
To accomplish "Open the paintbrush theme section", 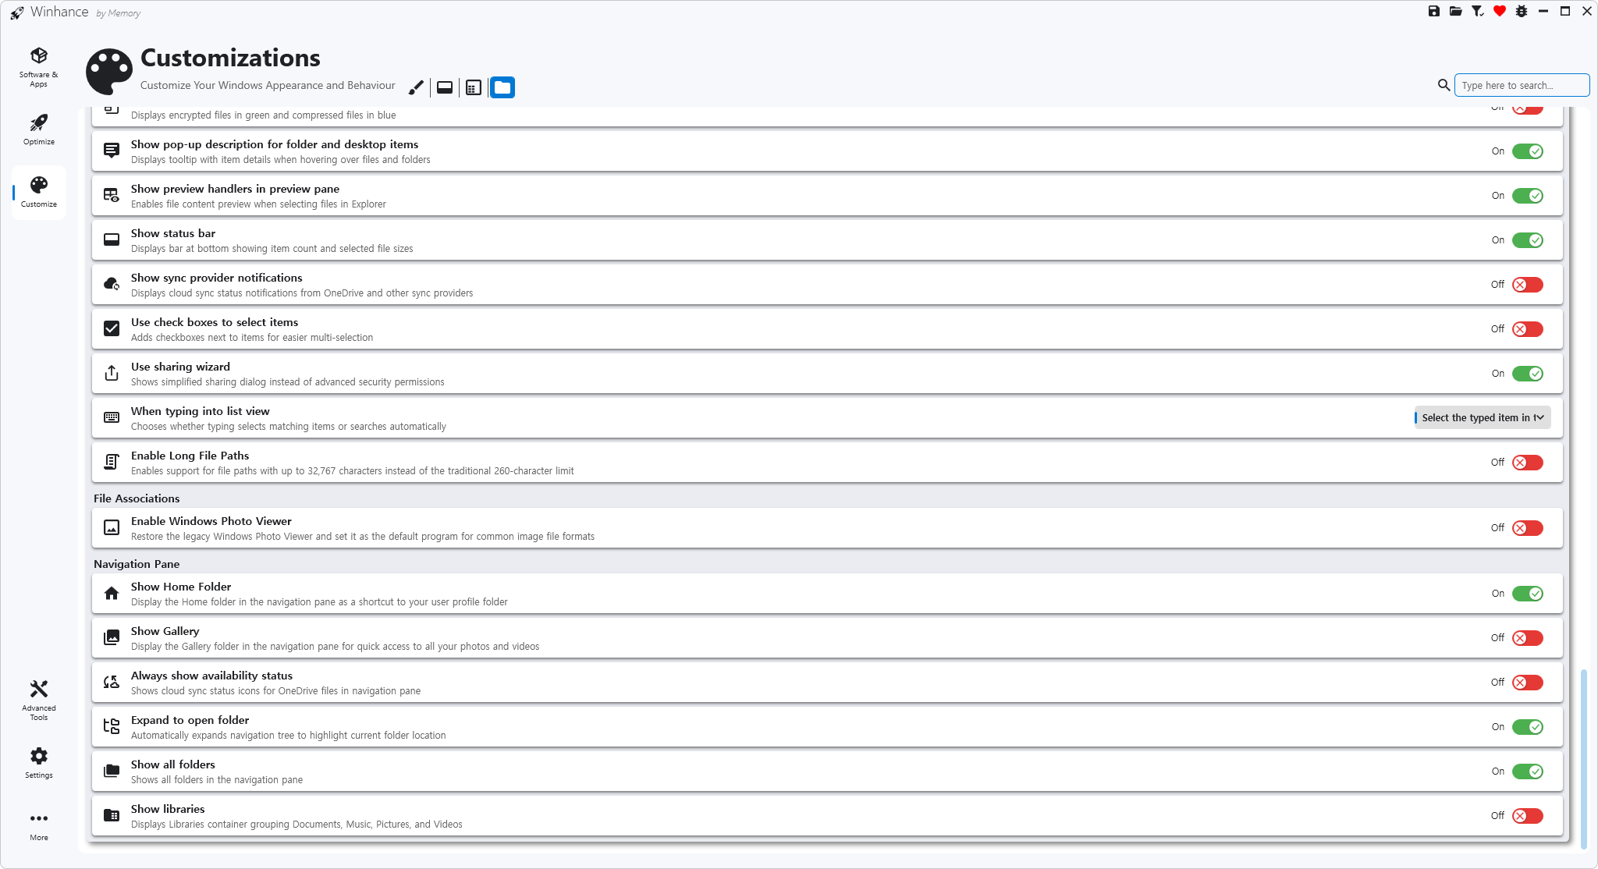I will pos(416,87).
